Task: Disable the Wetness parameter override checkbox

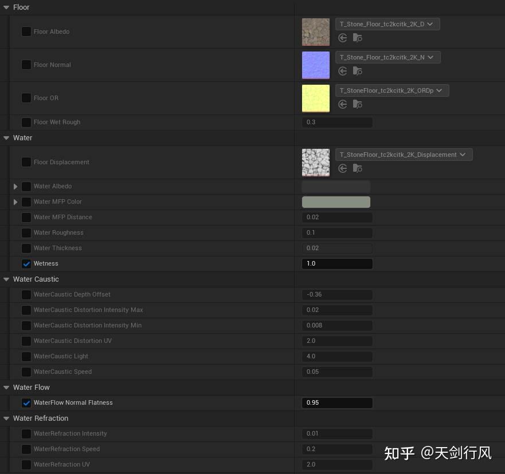Action: (26, 263)
